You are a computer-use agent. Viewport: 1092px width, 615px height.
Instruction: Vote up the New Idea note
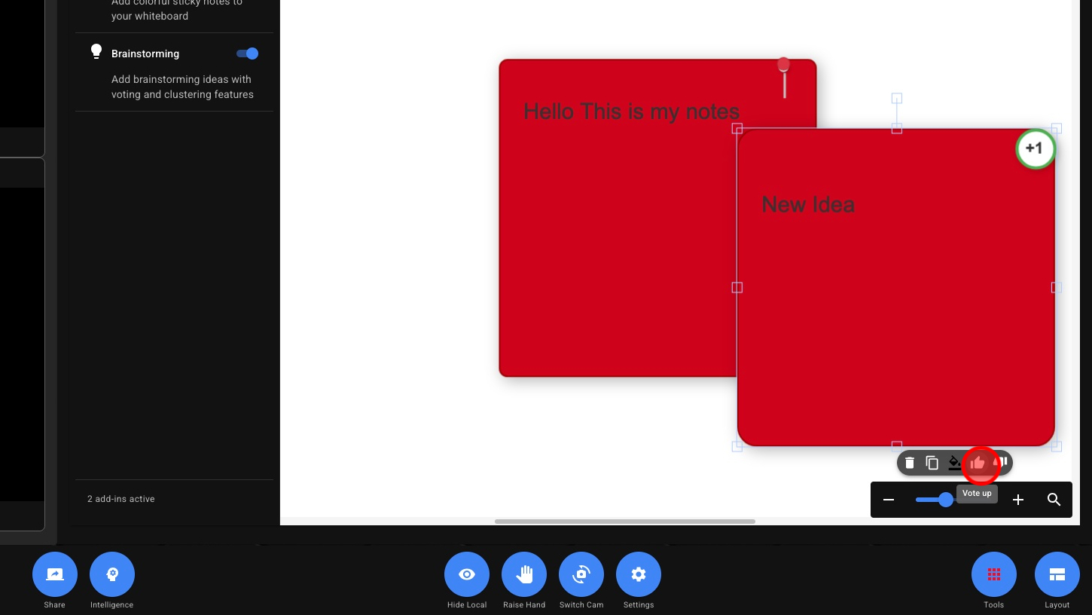[978, 463]
